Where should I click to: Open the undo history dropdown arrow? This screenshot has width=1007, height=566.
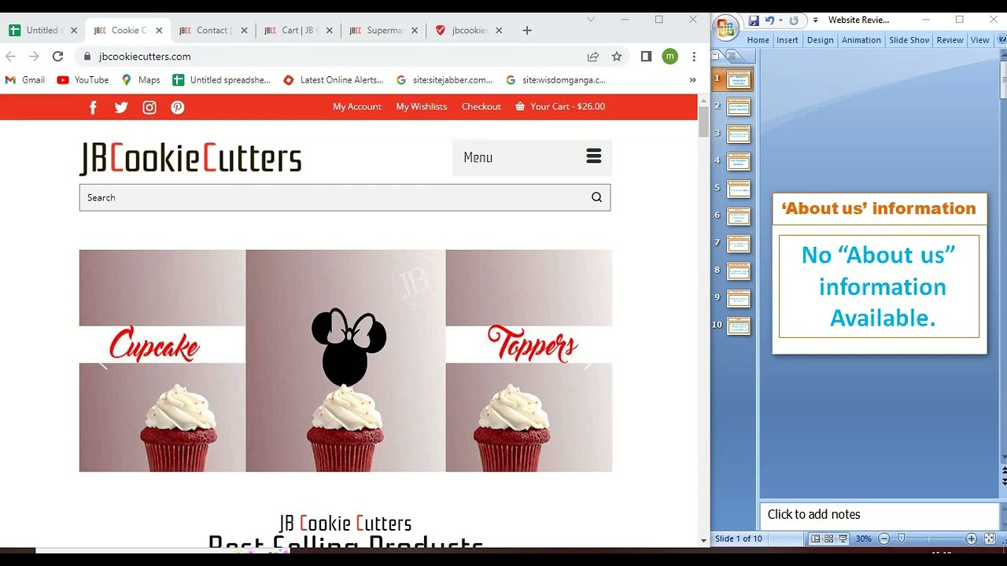780,20
